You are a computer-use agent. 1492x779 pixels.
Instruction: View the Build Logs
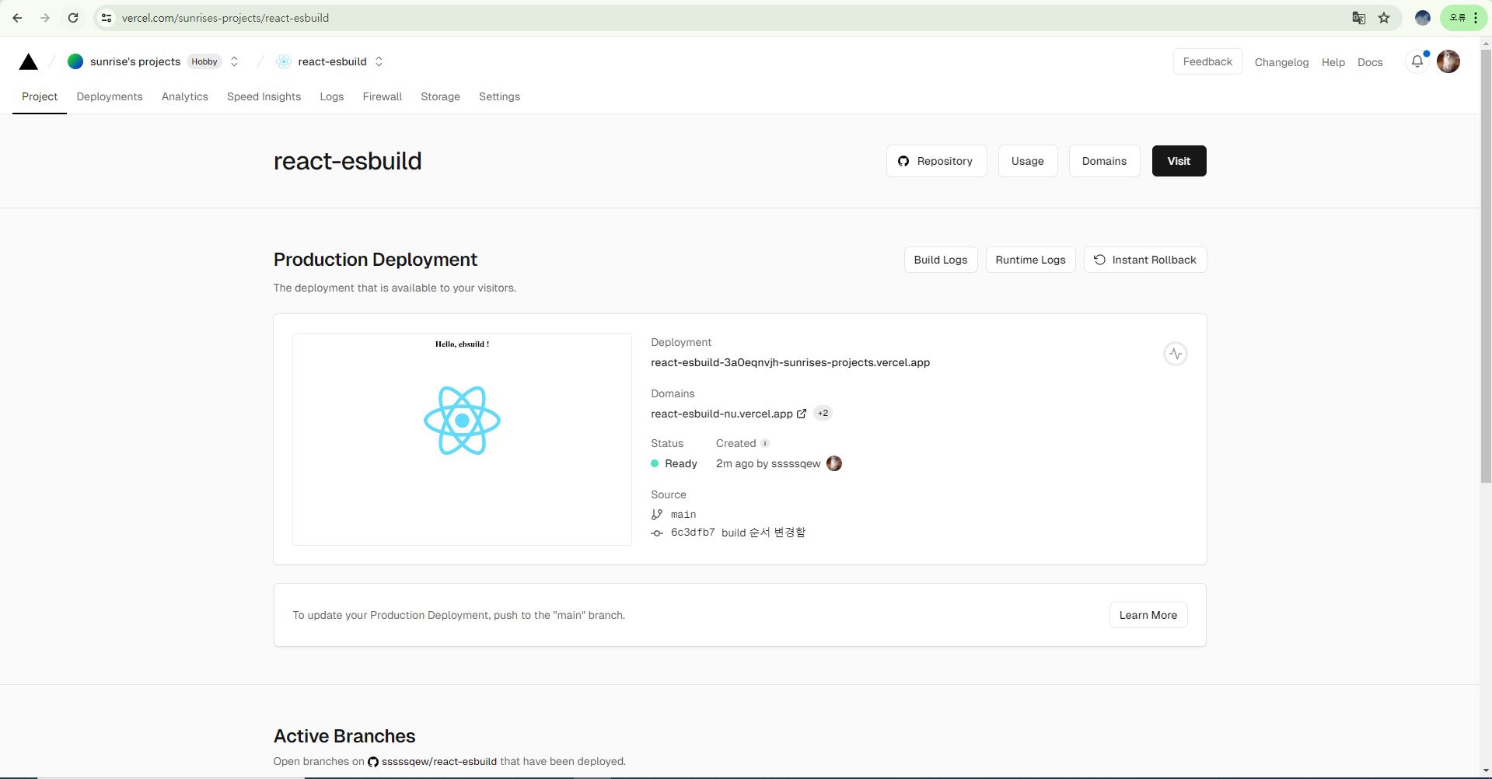940,260
